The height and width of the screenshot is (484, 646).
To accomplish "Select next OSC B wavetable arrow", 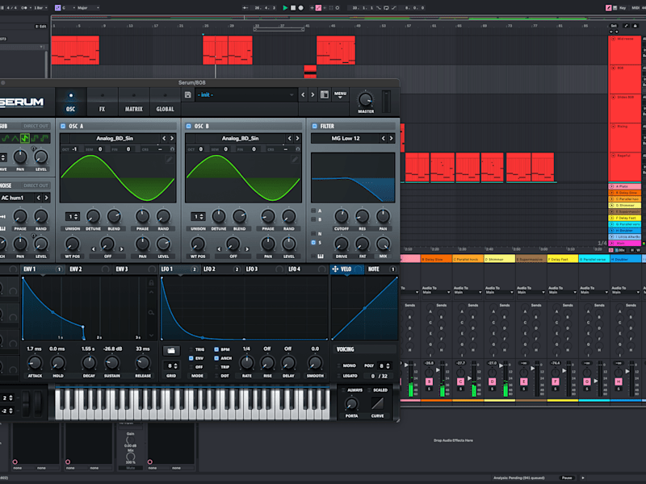I will point(297,138).
